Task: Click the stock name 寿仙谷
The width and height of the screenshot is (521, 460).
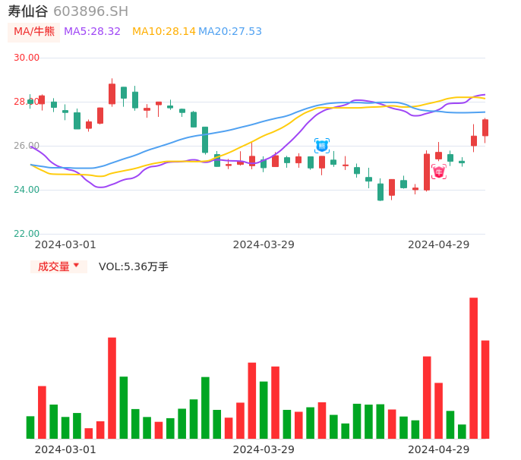Action: pyautogui.click(x=28, y=11)
